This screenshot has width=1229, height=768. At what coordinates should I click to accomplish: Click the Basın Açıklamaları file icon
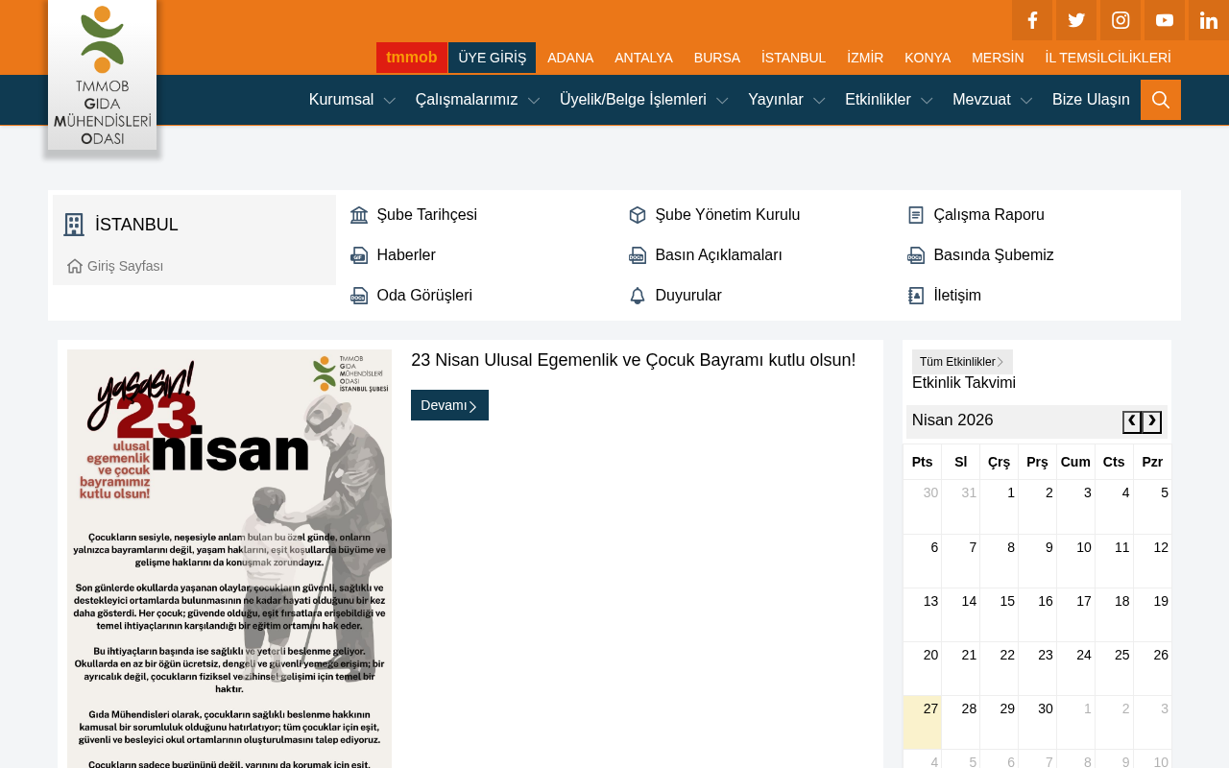[638, 255]
